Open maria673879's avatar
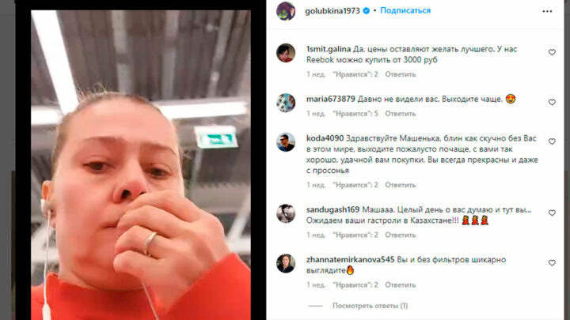Image resolution: width=570 pixels, height=320 pixels. coord(286,103)
